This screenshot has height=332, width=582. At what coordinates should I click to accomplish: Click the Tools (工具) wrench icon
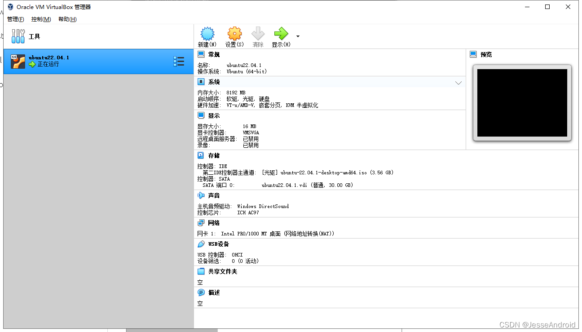18,36
